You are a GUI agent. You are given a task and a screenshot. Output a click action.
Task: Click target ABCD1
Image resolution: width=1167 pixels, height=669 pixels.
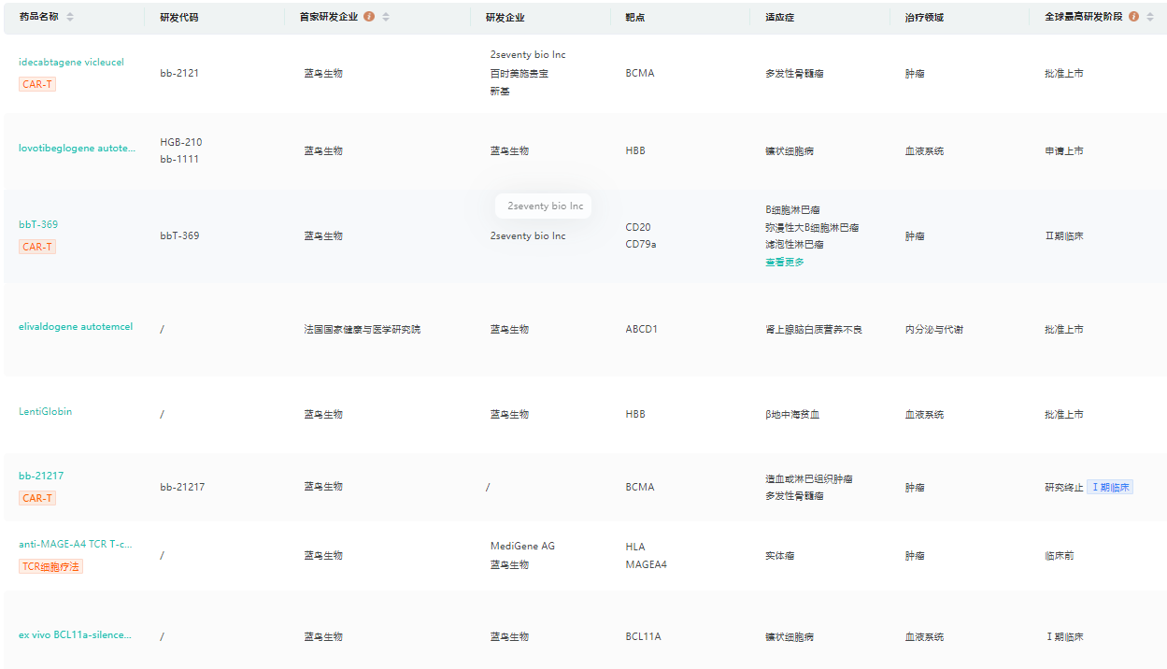click(x=641, y=329)
